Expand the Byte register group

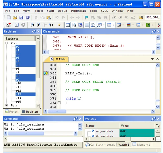click(x=7, y=105)
